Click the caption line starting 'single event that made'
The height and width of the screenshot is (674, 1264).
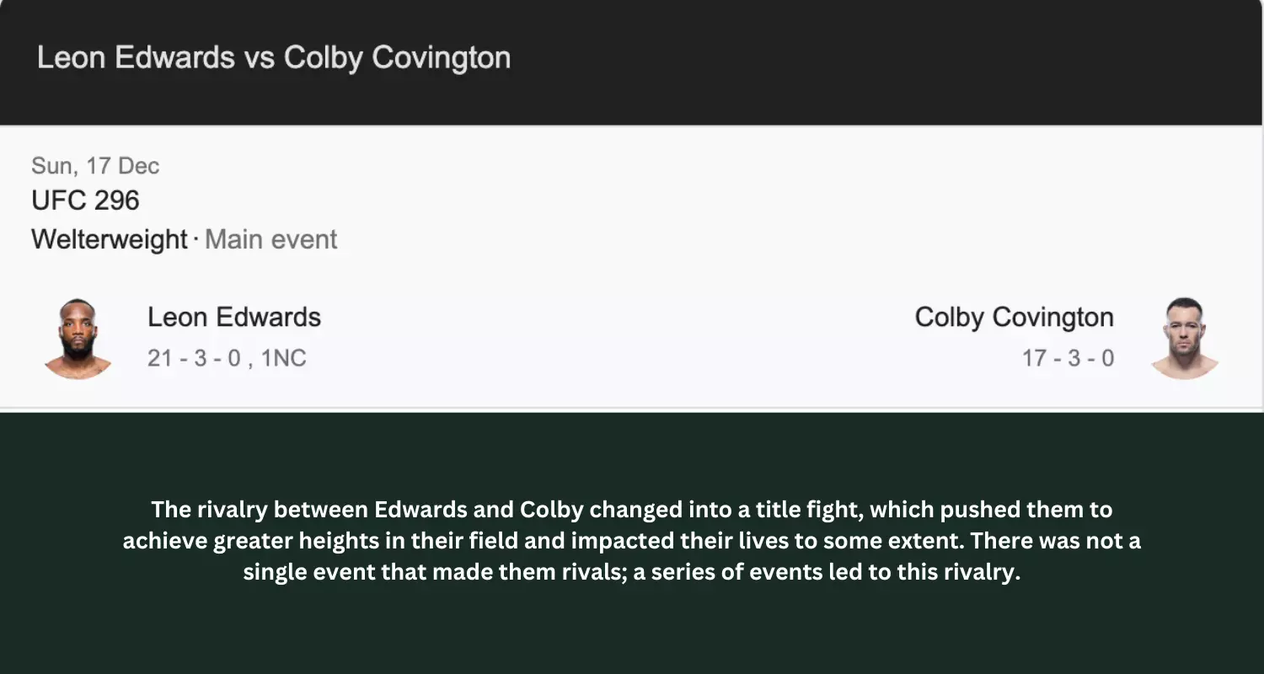click(x=632, y=572)
